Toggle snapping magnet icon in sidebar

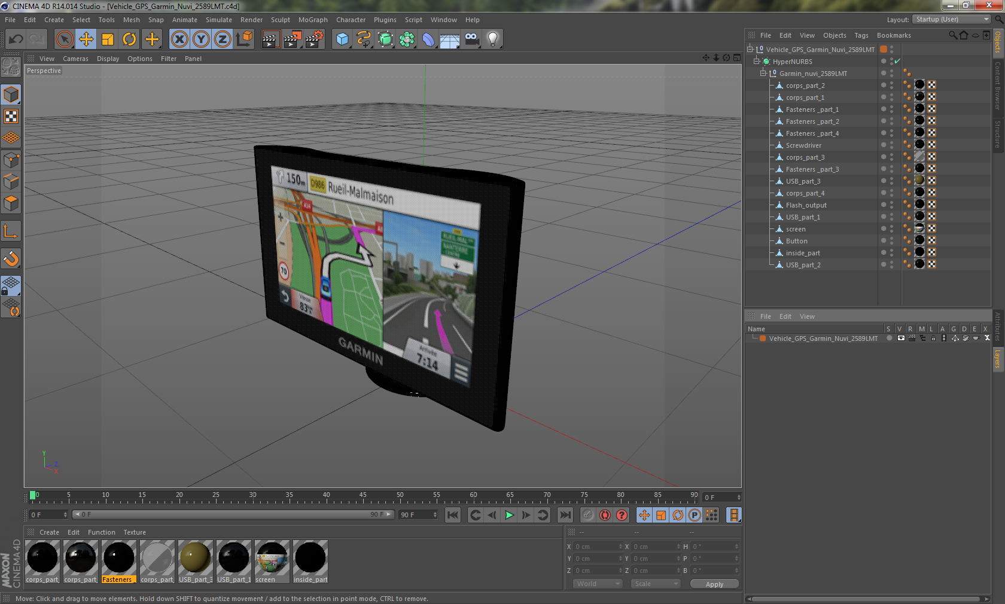[x=11, y=258]
